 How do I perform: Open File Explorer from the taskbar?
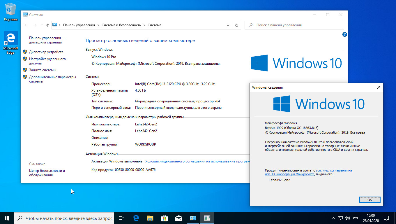(x=150, y=218)
